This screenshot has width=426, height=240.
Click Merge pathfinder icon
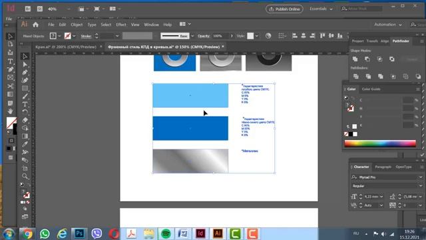click(x=381, y=77)
